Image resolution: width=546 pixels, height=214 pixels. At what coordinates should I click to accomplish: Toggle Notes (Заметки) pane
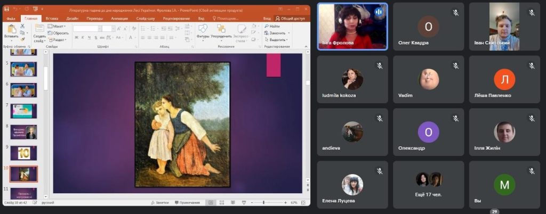coord(161,203)
